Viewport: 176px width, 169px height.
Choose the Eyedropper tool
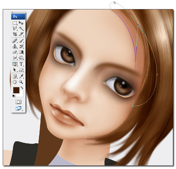point(21,76)
